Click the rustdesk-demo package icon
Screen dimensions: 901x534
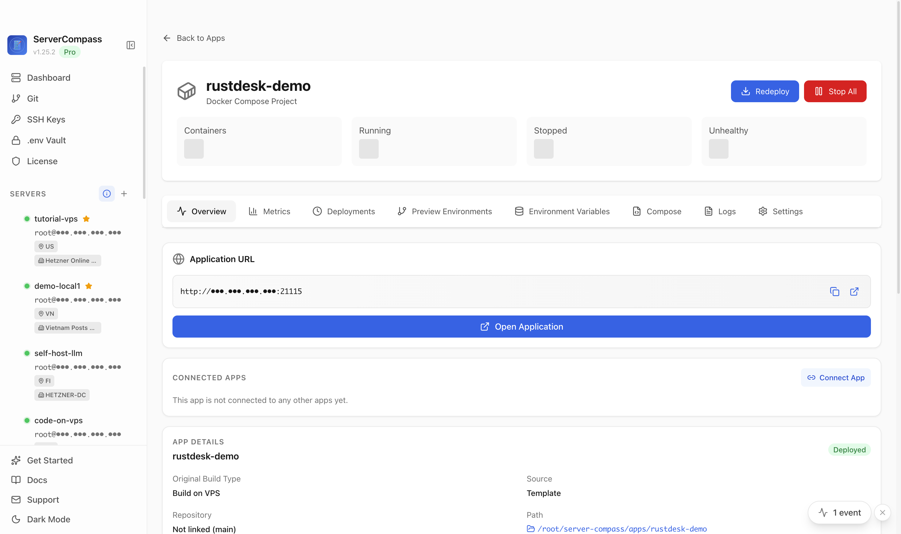(x=186, y=91)
